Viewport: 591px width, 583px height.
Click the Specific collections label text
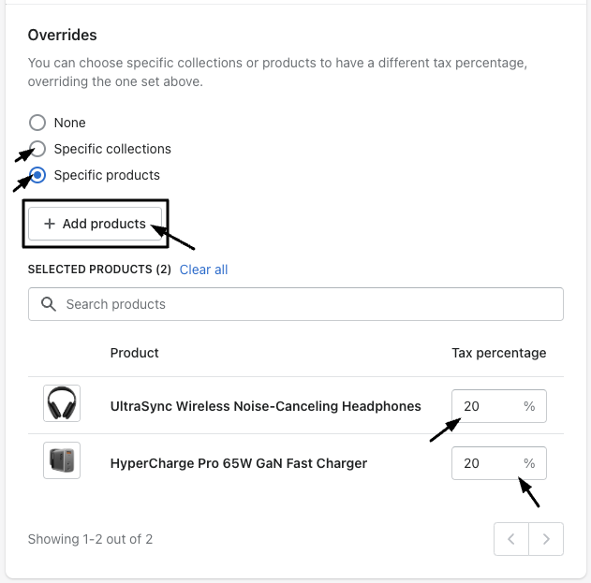click(x=112, y=149)
